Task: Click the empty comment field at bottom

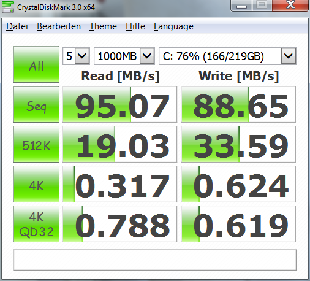Action: pyautogui.click(x=155, y=260)
